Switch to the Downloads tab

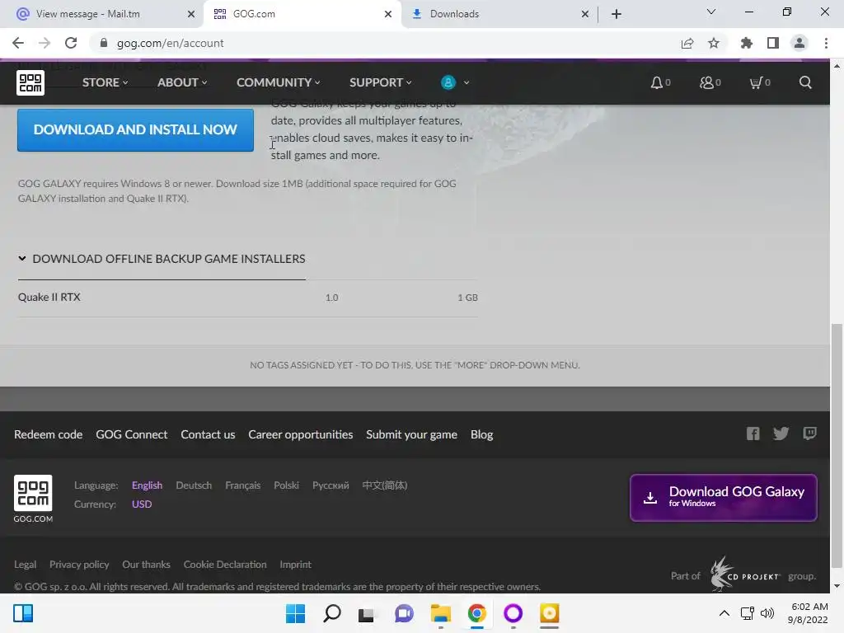click(x=500, y=14)
